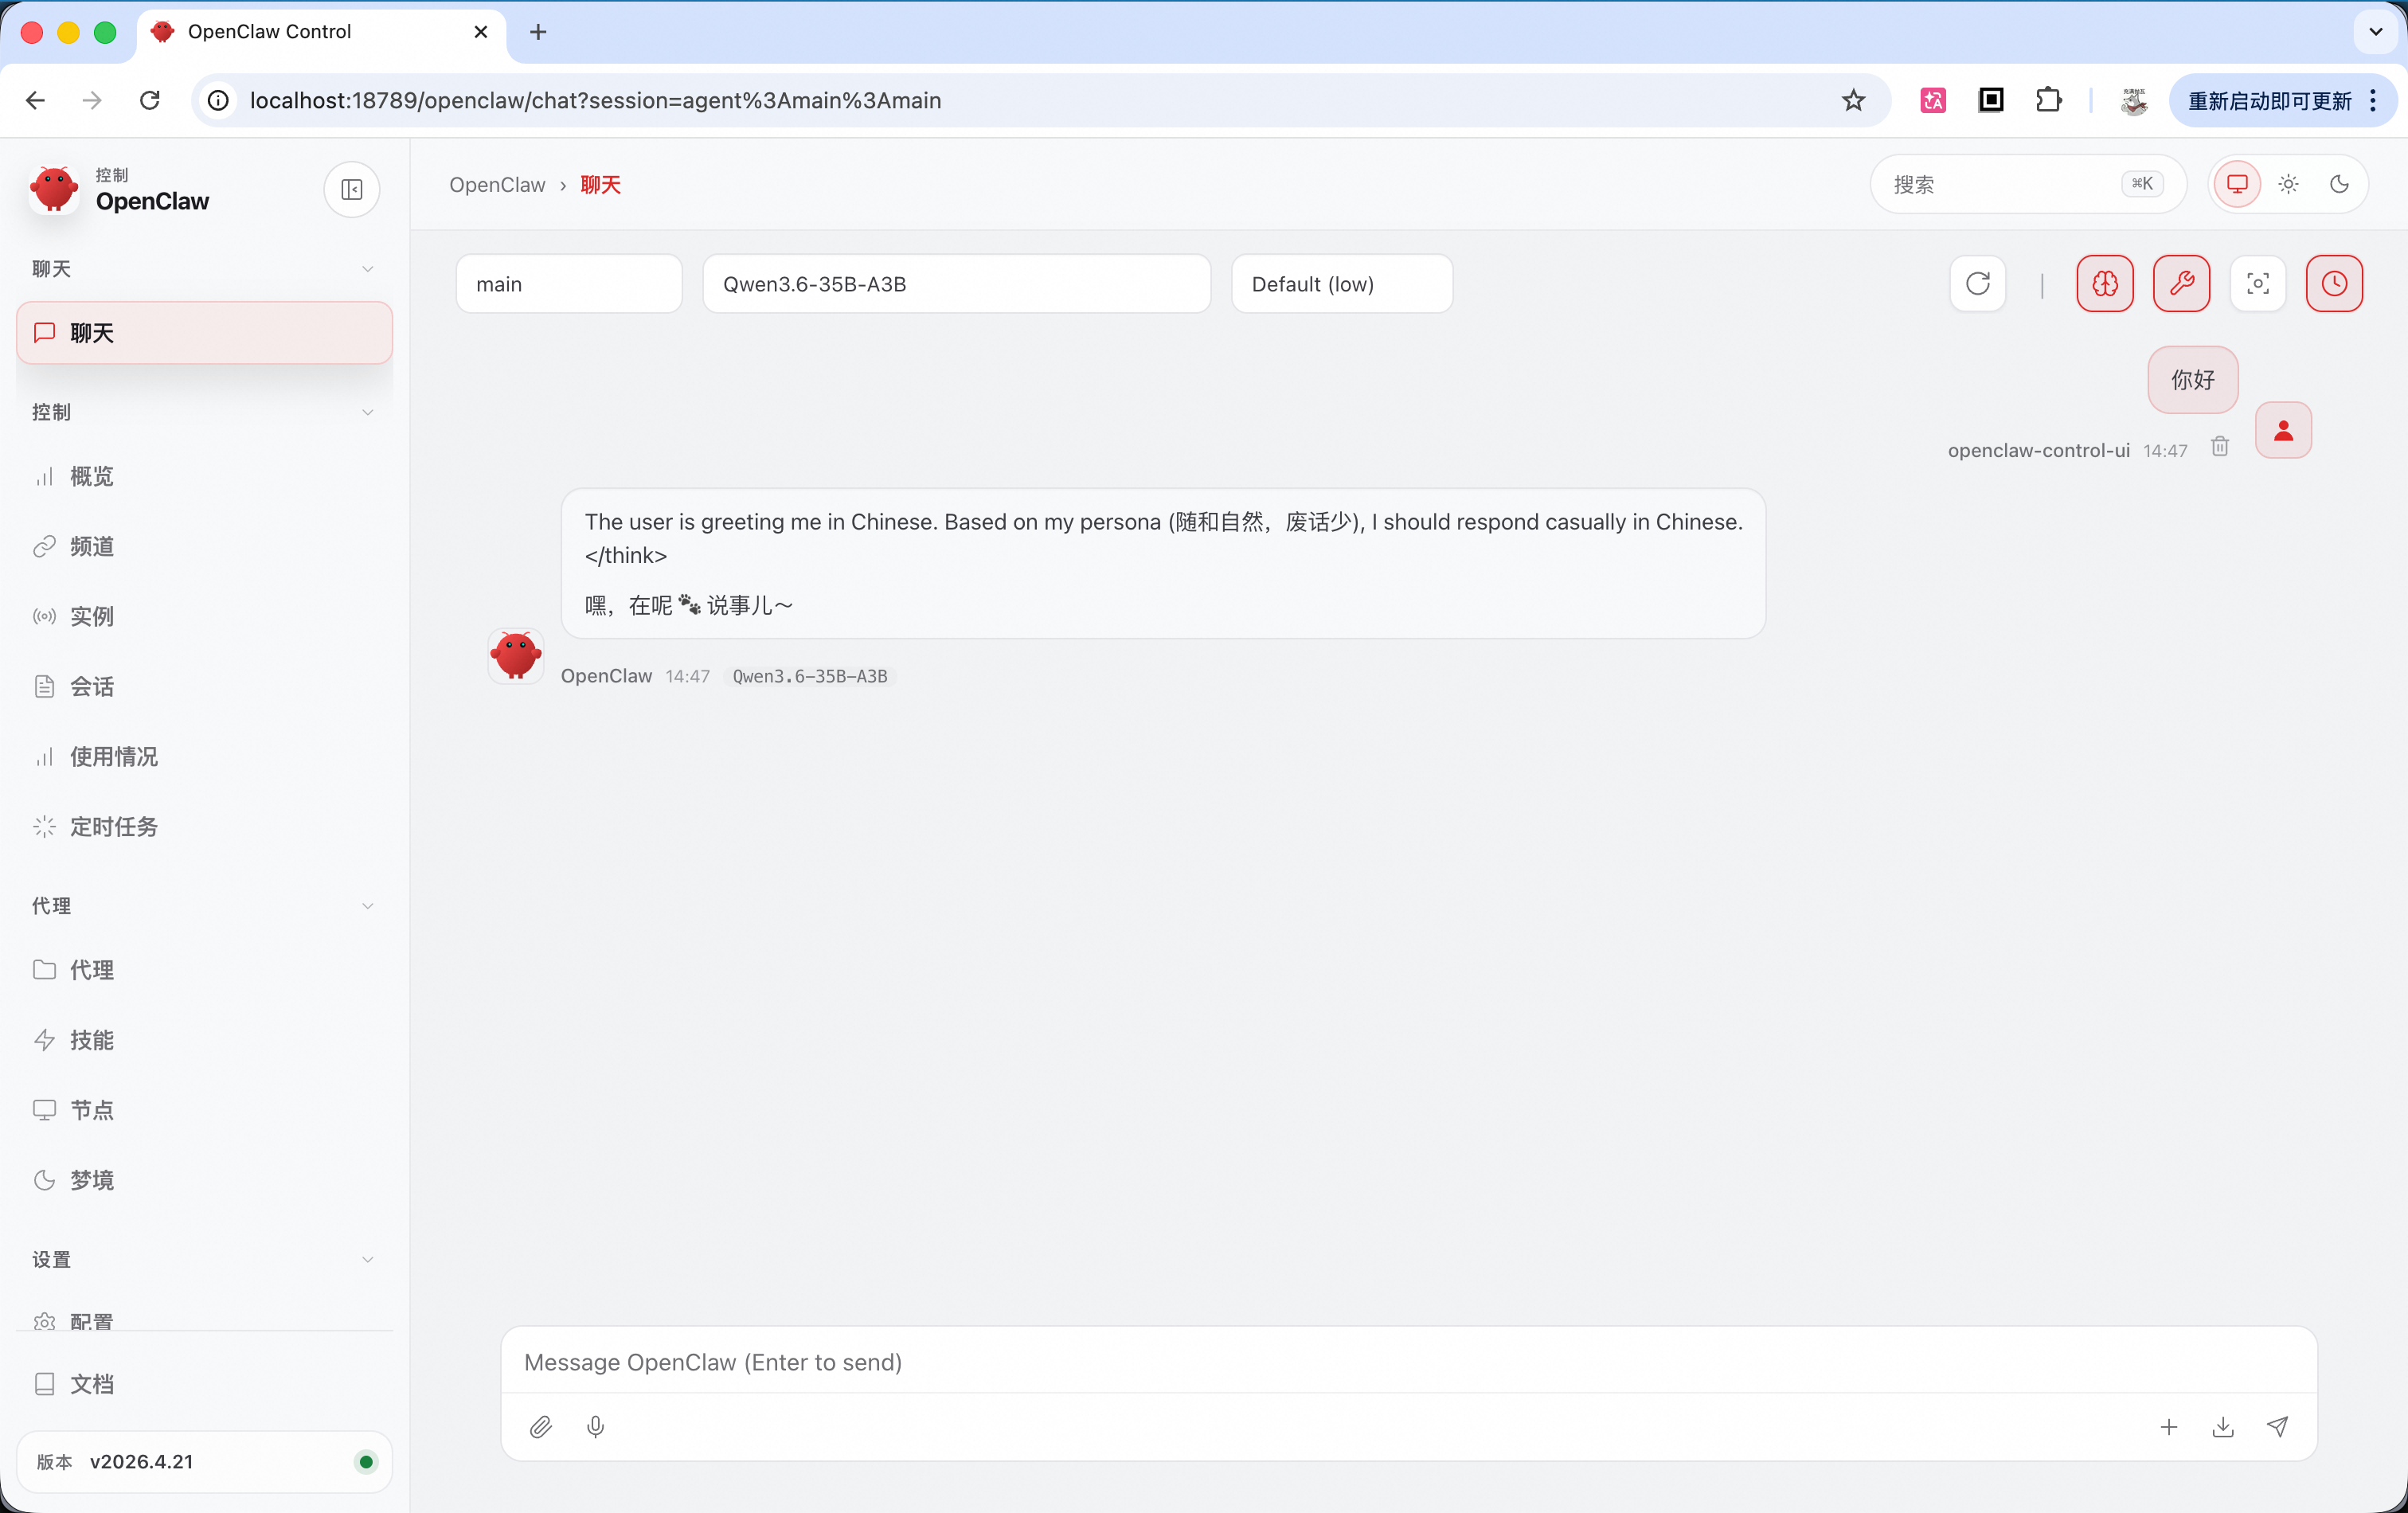2408x1513 pixels.
Task: Click the Qwen3.6-35B-A3B tag under the reply
Action: (x=809, y=677)
